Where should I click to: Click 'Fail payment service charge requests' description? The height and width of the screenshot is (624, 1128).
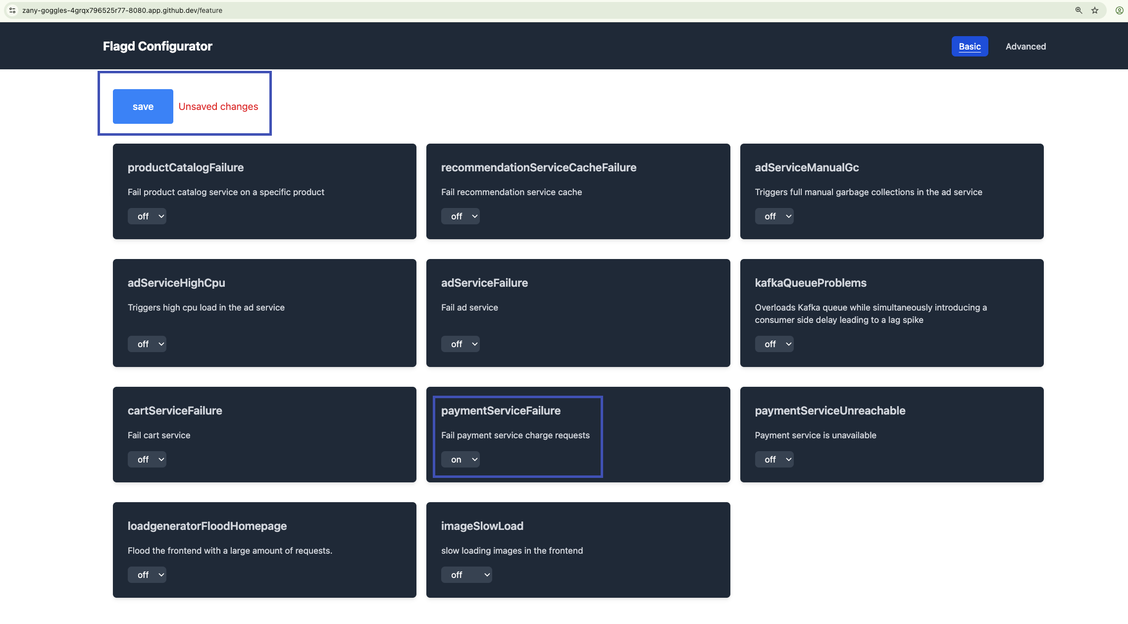(x=515, y=435)
